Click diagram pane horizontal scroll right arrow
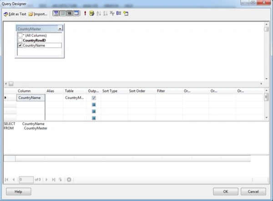Image resolution: width=273 pixels, height=201 pixels. coord(261,84)
